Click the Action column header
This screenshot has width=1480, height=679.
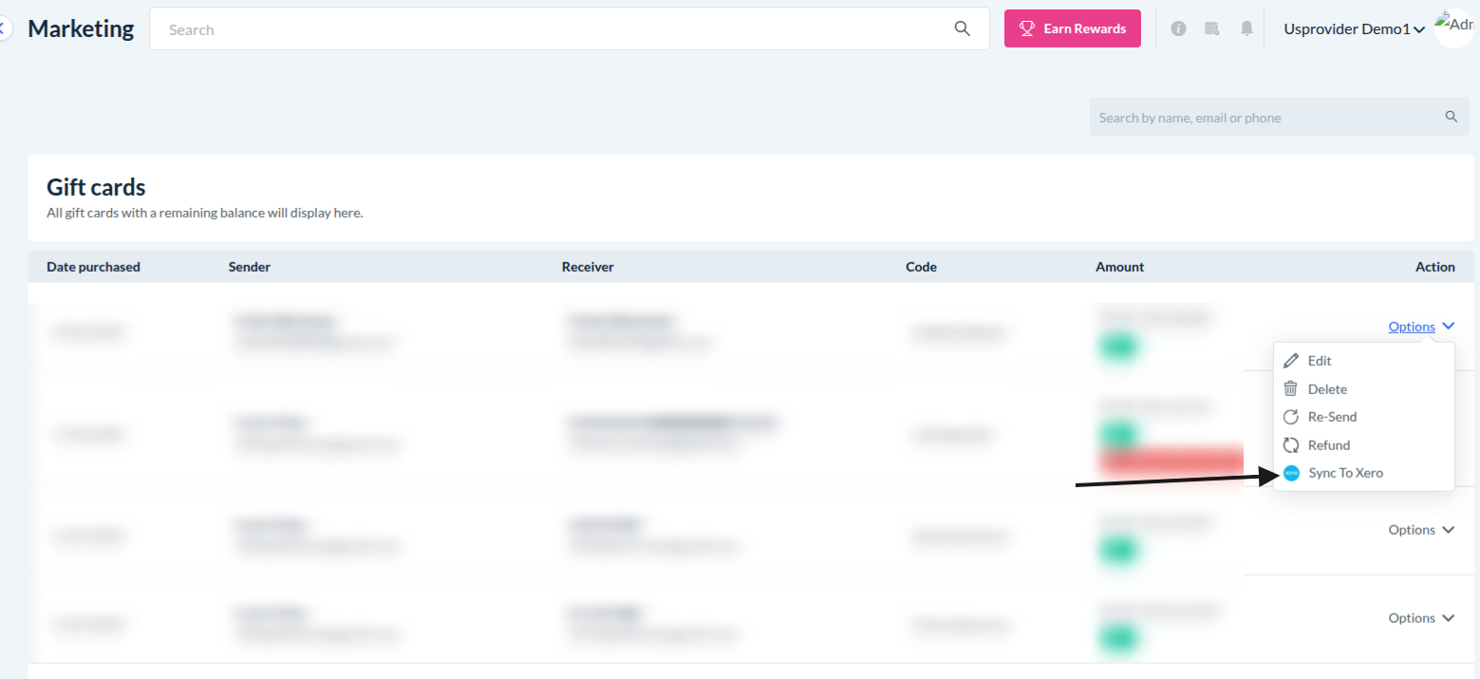point(1435,267)
